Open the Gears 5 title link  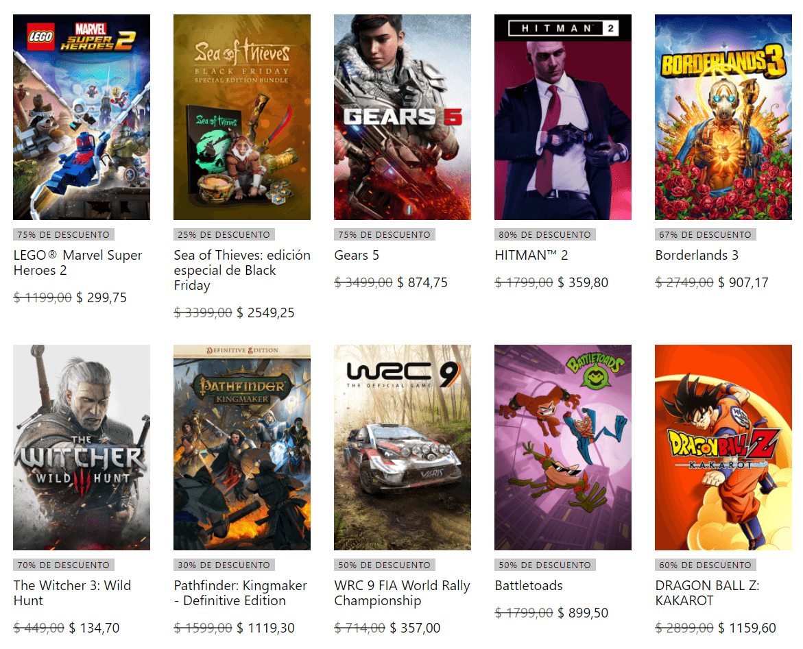357,255
